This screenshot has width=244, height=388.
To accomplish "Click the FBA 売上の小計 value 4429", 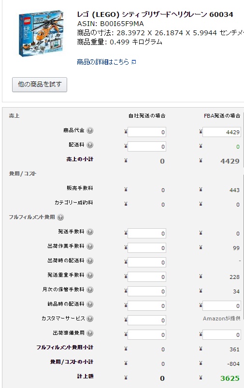I will (230, 161).
